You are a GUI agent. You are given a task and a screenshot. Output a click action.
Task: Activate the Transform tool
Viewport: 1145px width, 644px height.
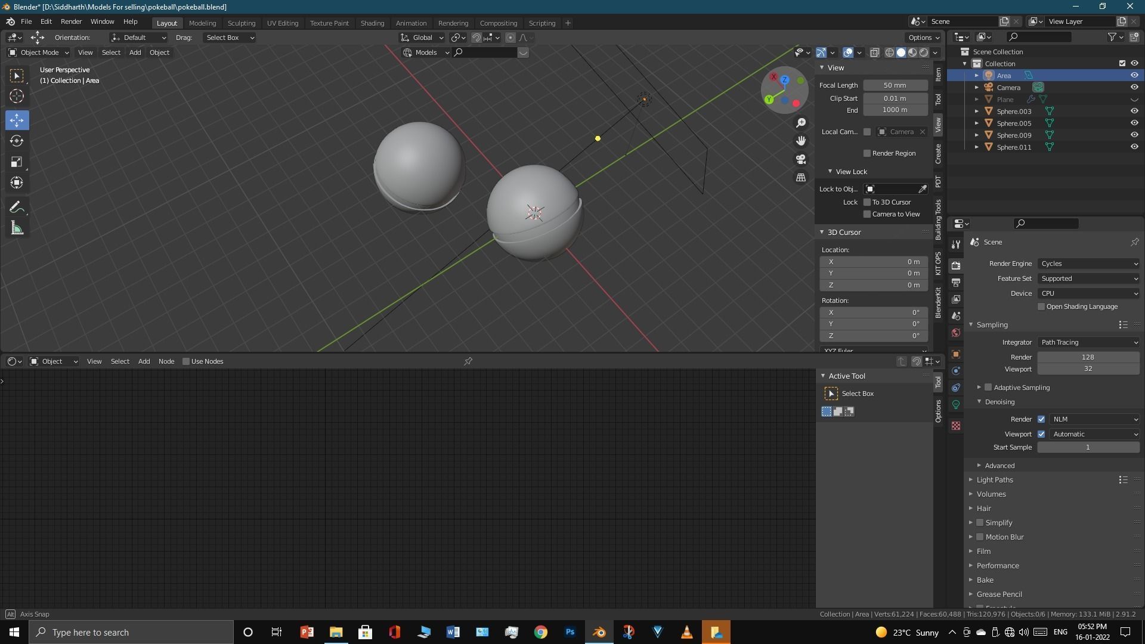[17, 182]
